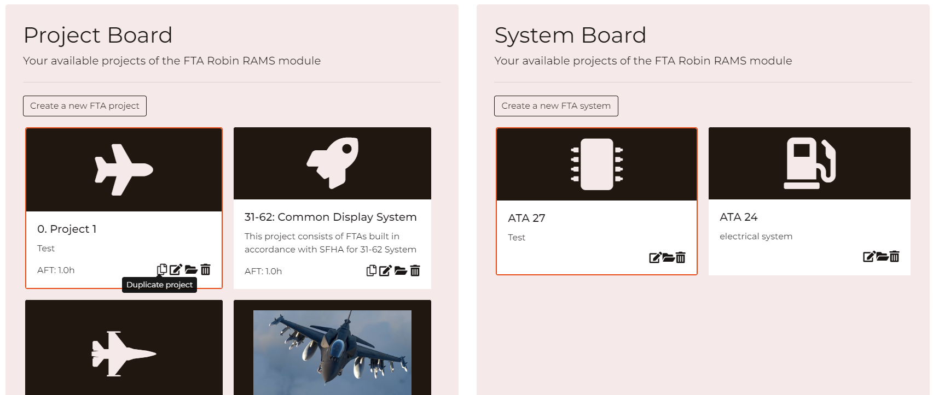Duplicate the 0. Project 1 project

(162, 269)
